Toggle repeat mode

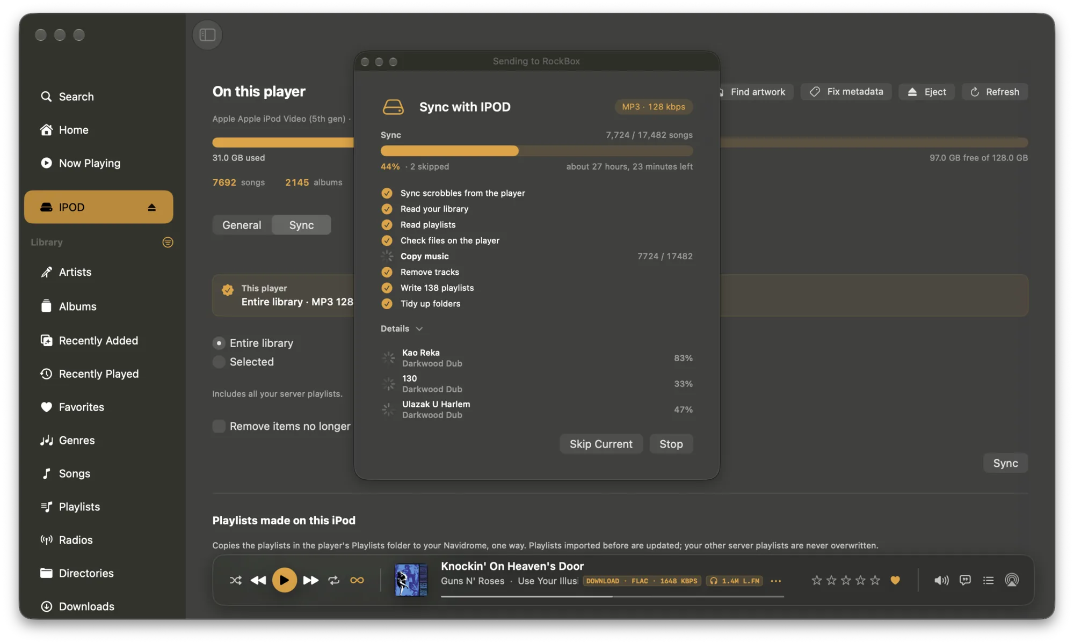(334, 581)
